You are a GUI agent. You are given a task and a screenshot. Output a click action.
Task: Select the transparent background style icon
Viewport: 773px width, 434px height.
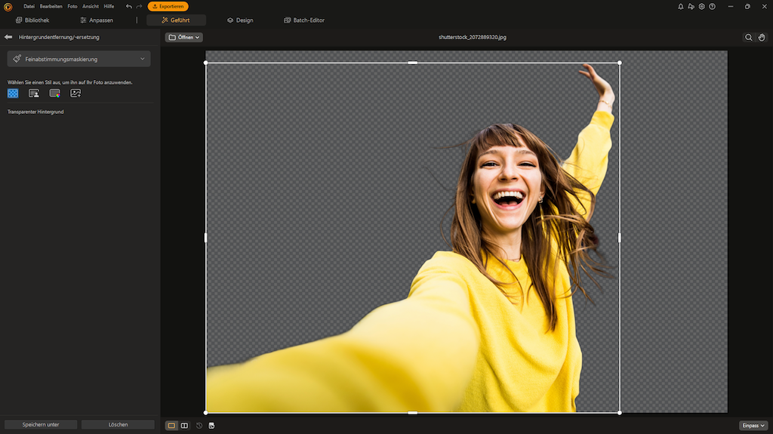pyautogui.click(x=13, y=94)
